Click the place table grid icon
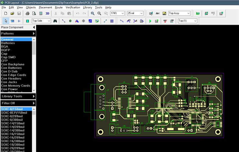 click(112, 21)
